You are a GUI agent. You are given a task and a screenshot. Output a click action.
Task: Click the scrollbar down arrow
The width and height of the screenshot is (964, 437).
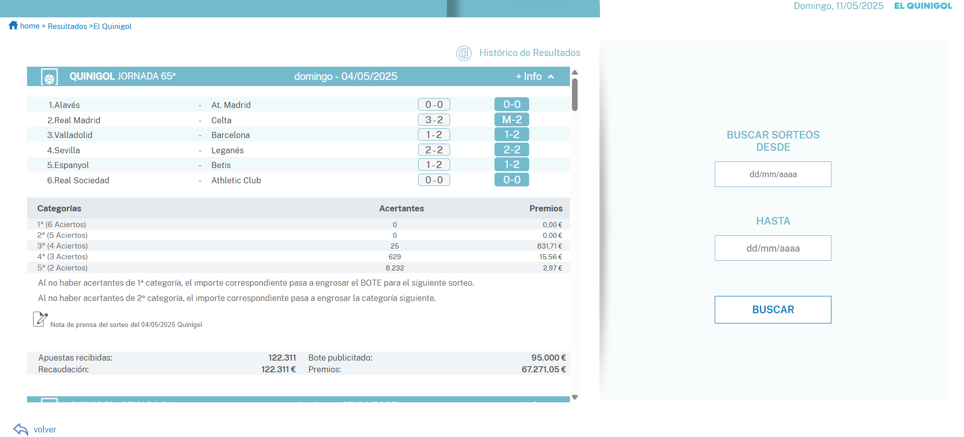(x=575, y=397)
